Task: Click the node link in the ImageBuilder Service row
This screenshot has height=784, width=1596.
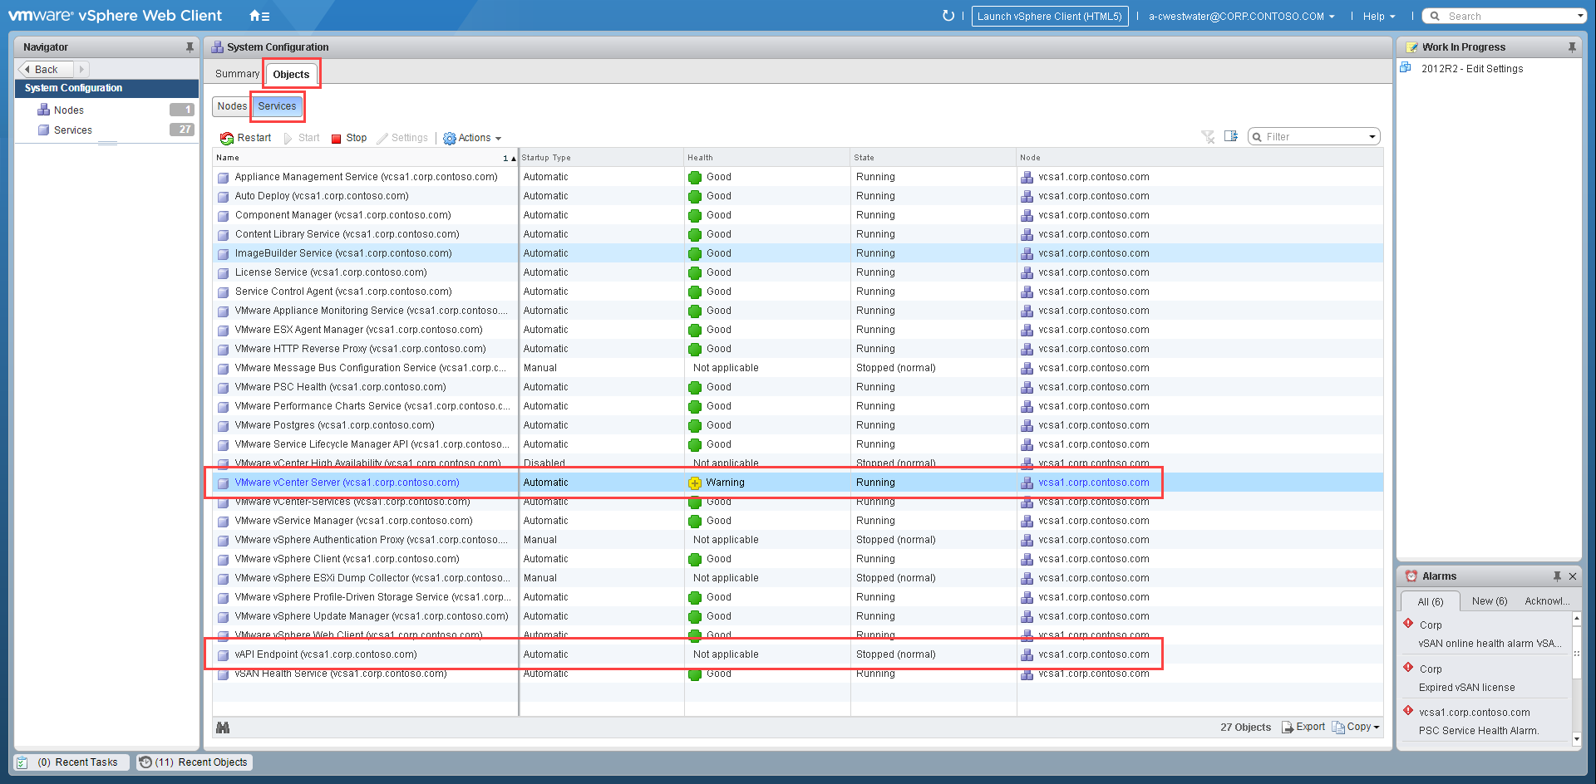Action: point(1093,253)
